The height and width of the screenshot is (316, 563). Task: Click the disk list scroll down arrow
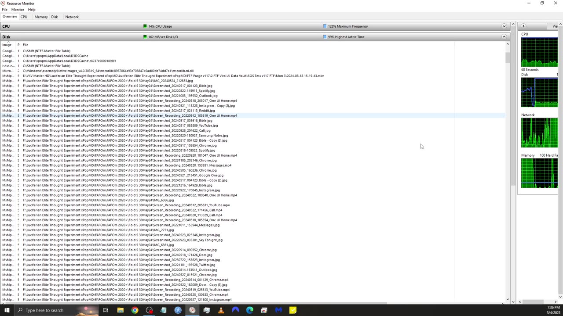(x=508, y=300)
